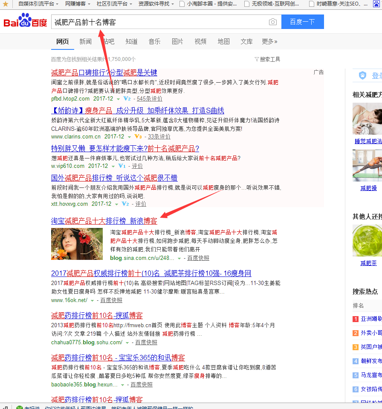Viewport: 382px width, 409px height.
Task: Open the 搜索工具 filter options
Action: pos(267,60)
